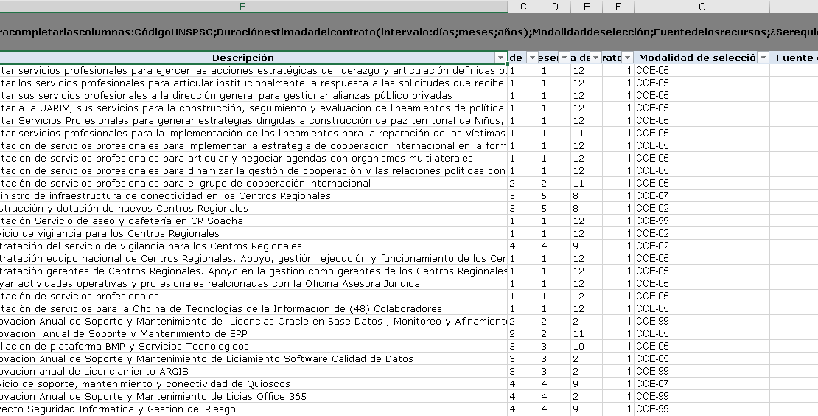Open the filter dropdown in column D header
The image size is (818, 416).
(564, 58)
